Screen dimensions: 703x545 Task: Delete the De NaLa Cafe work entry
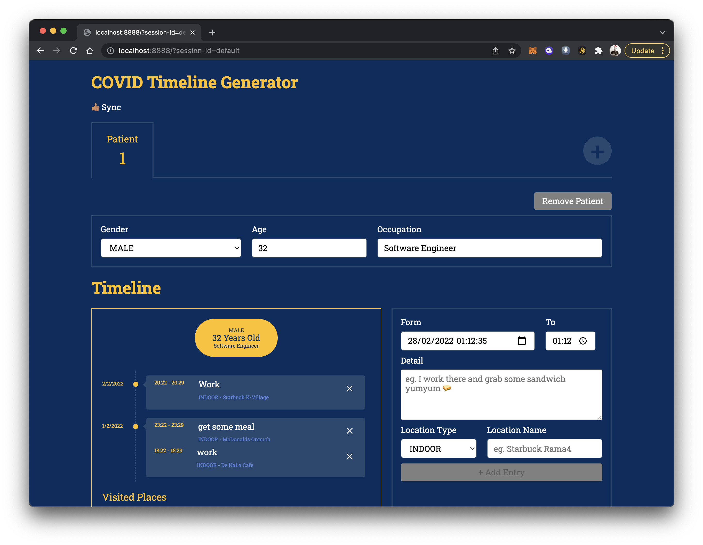(x=349, y=456)
